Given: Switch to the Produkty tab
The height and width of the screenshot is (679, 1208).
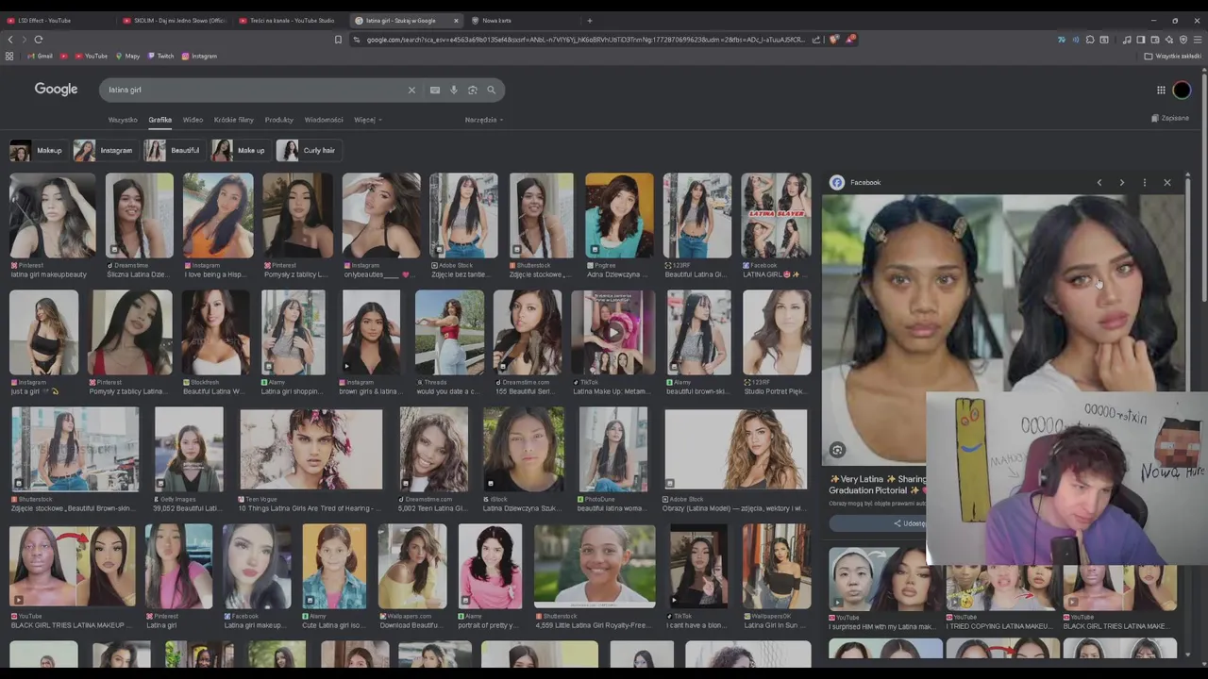Looking at the screenshot, I should [x=279, y=120].
